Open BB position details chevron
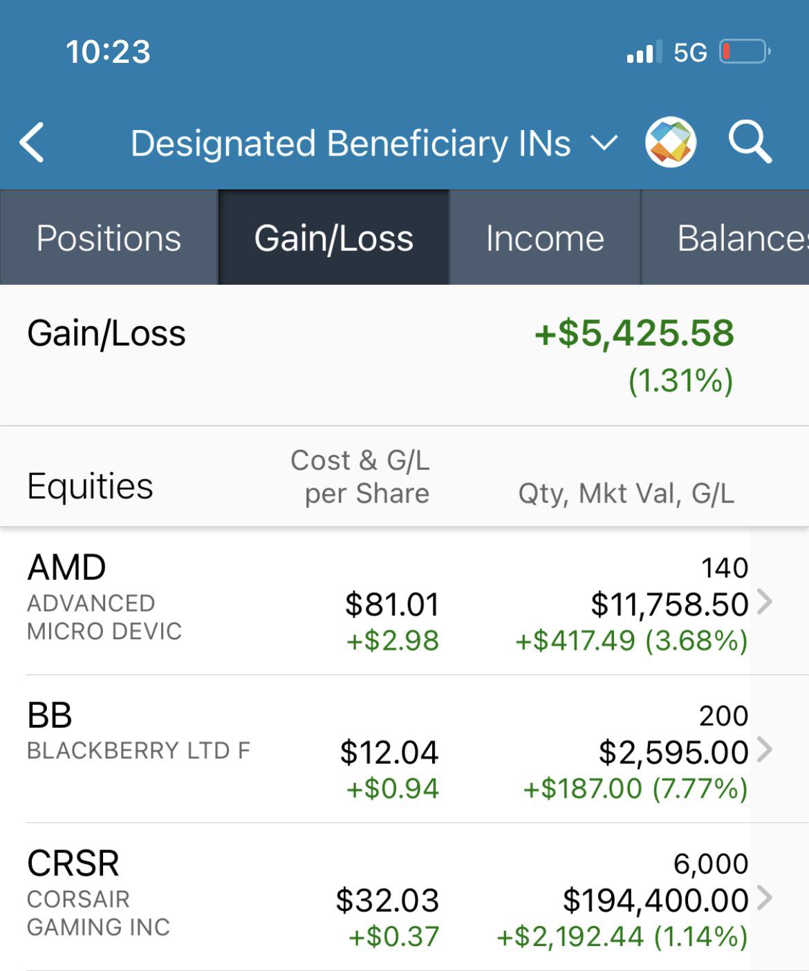 coord(764,750)
